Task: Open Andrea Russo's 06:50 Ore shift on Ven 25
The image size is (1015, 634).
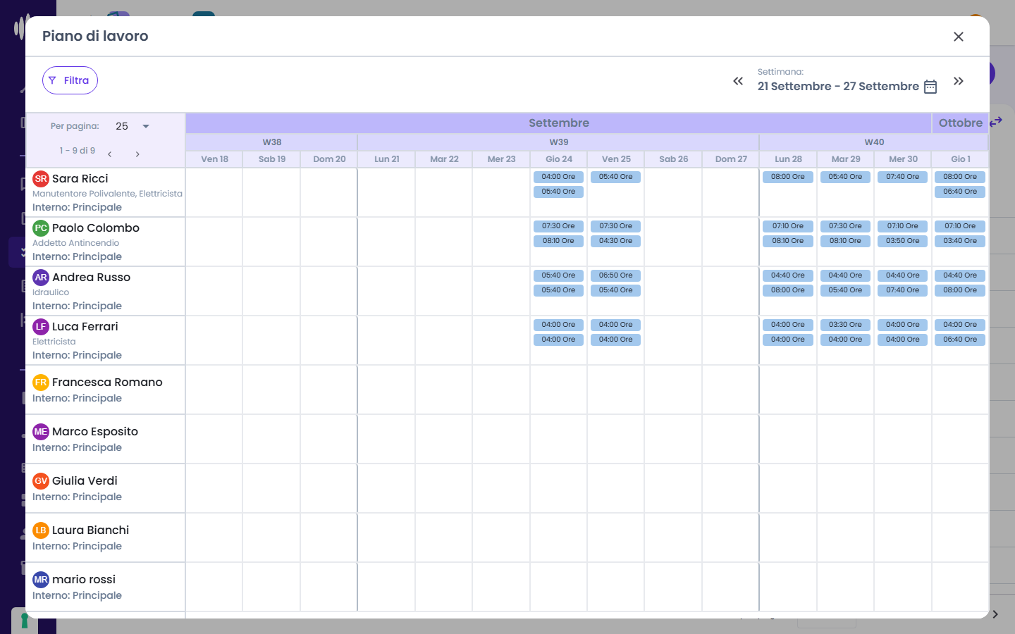Action: point(616,275)
